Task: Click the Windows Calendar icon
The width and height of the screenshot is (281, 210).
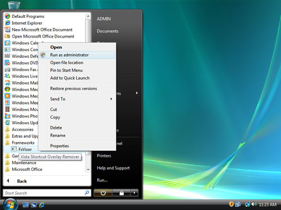Action: (x=7, y=43)
